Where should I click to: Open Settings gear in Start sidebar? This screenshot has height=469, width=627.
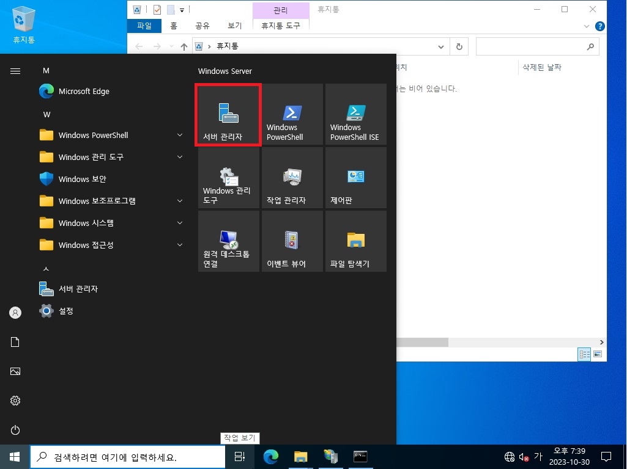point(15,401)
